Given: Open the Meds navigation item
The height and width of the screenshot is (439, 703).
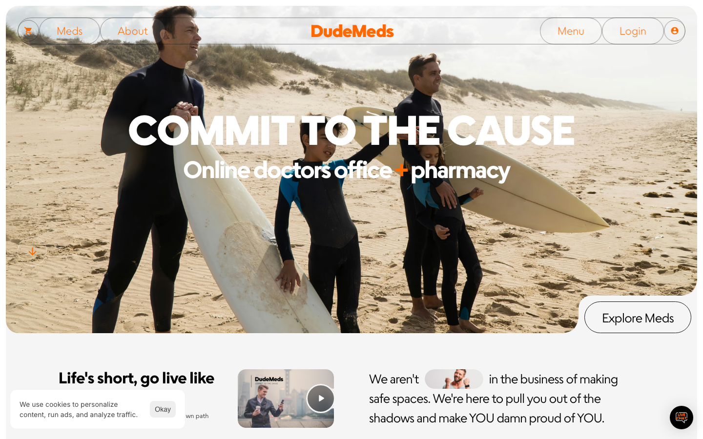Looking at the screenshot, I should pyautogui.click(x=70, y=31).
